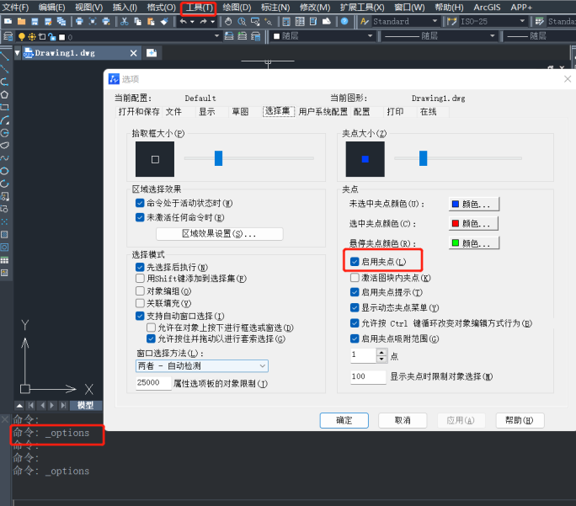Select the Polygon draw tool
Screen dimensions: 576x506
4,95
